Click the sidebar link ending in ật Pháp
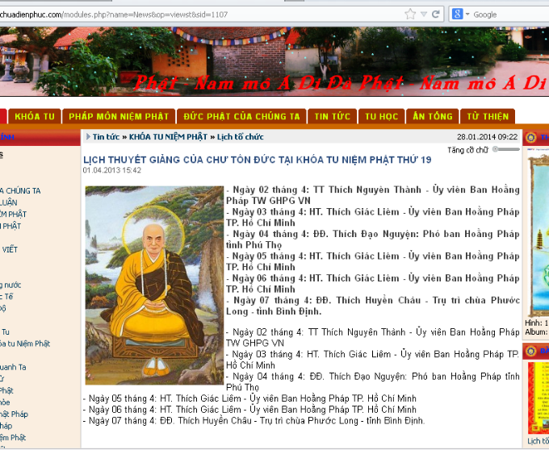This screenshot has height=450, width=549. tap(14, 414)
